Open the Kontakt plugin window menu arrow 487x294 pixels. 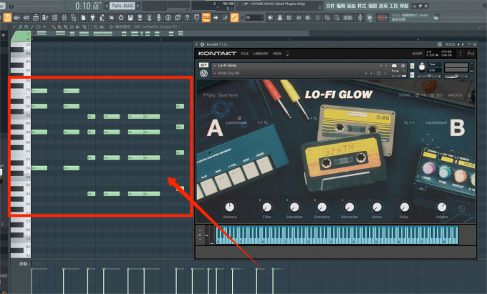coord(197,44)
